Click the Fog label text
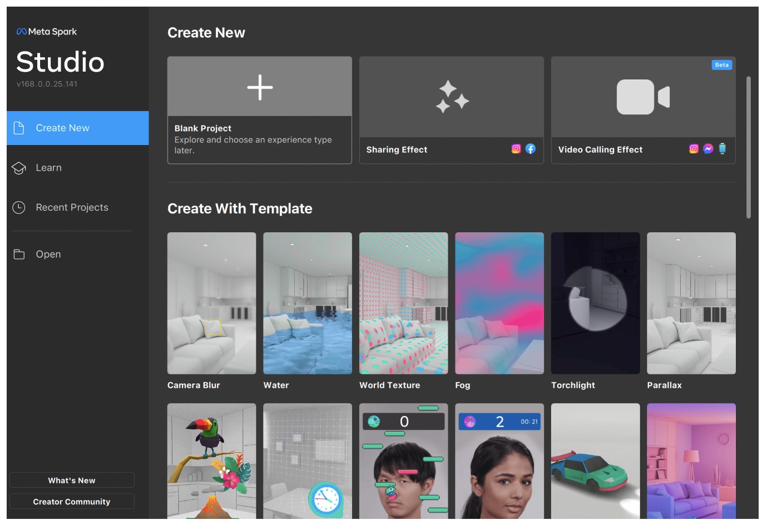Screen dimensions: 772x530 [463, 385]
